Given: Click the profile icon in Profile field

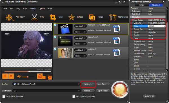Looking at the screenshot, I should coord(15,84).
